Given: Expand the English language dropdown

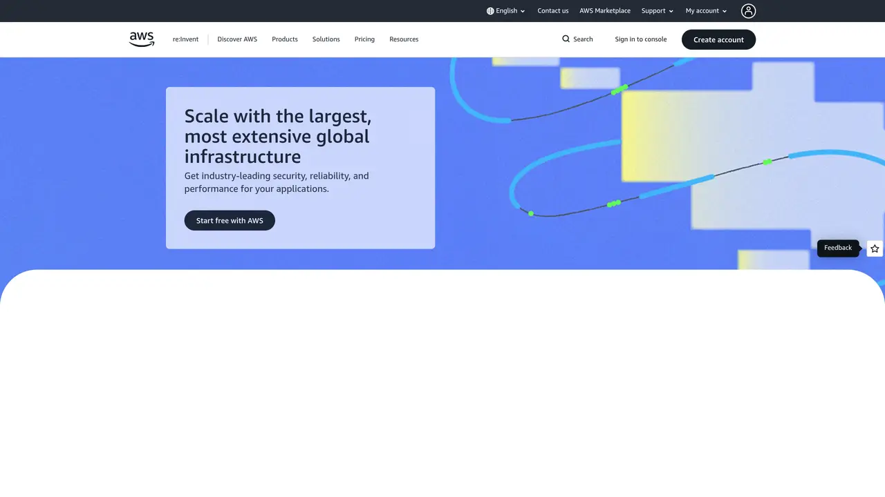Looking at the screenshot, I should tap(506, 11).
